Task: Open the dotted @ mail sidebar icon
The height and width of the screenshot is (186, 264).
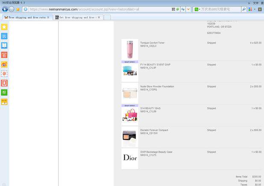Action: [4, 74]
